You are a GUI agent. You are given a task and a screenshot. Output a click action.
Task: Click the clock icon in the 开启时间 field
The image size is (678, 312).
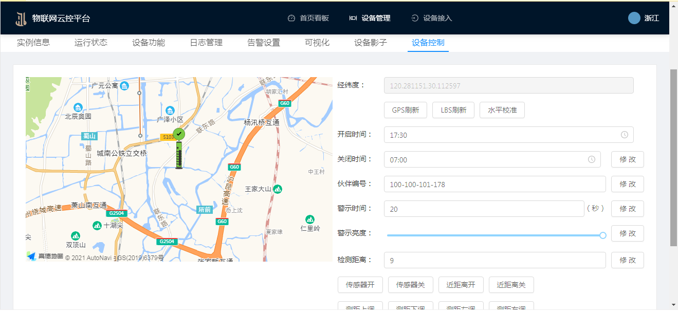pyautogui.click(x=624, y=135)
